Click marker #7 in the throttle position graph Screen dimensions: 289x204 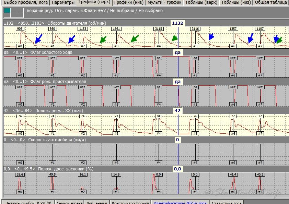pyautogui.click(x=260, y=192)
